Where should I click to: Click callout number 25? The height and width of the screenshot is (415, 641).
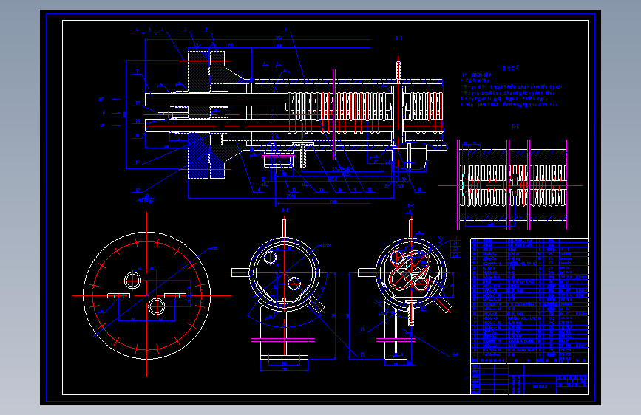coord(362,355)
